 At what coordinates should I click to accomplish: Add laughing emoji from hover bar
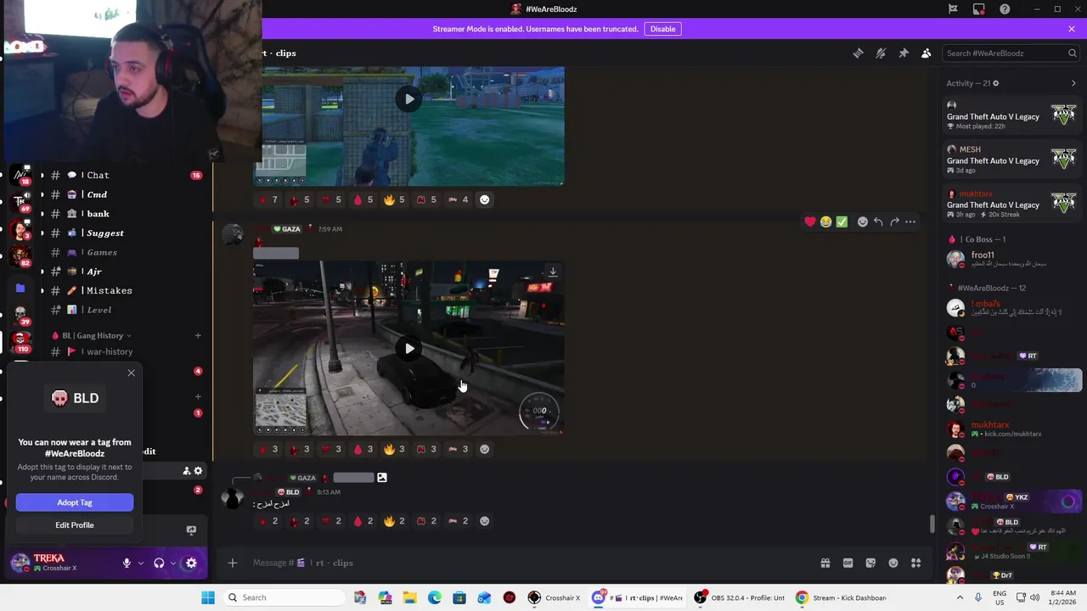point(825,222)
